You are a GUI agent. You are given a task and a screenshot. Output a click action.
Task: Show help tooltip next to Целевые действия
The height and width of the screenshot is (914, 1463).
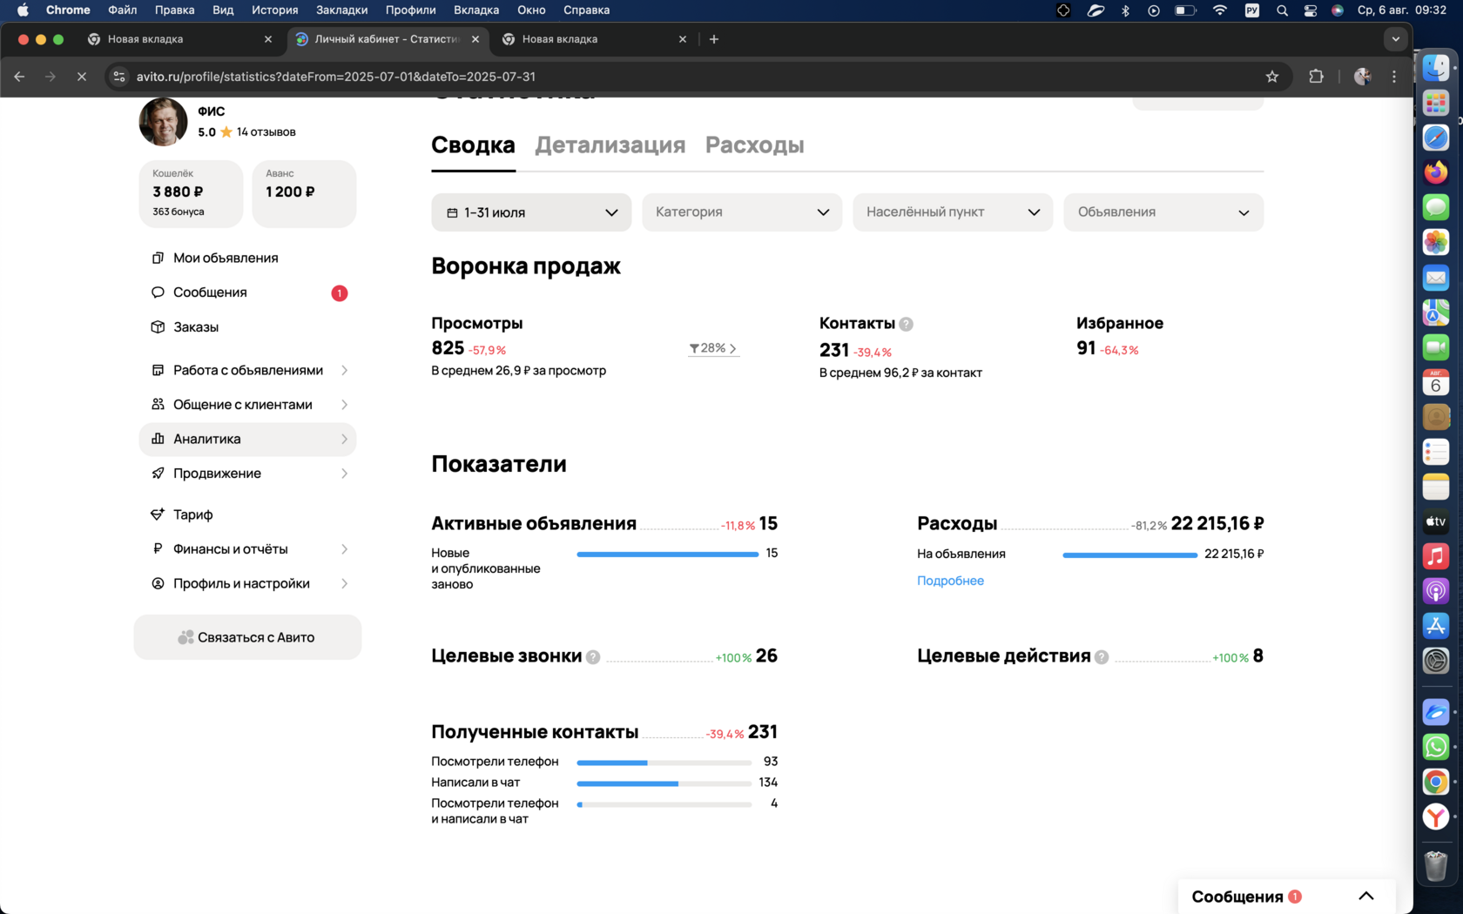(1102, 657)
